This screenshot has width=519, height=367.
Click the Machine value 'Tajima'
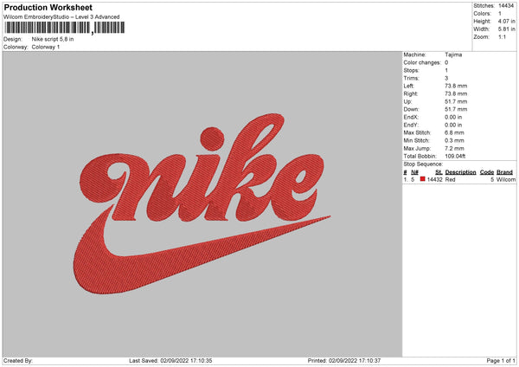point(453,55)
